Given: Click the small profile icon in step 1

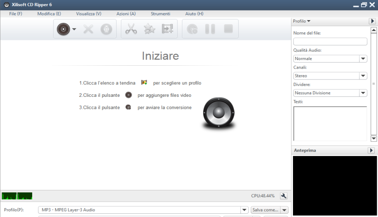Looking at the screenshot, I should pos(144,83).
